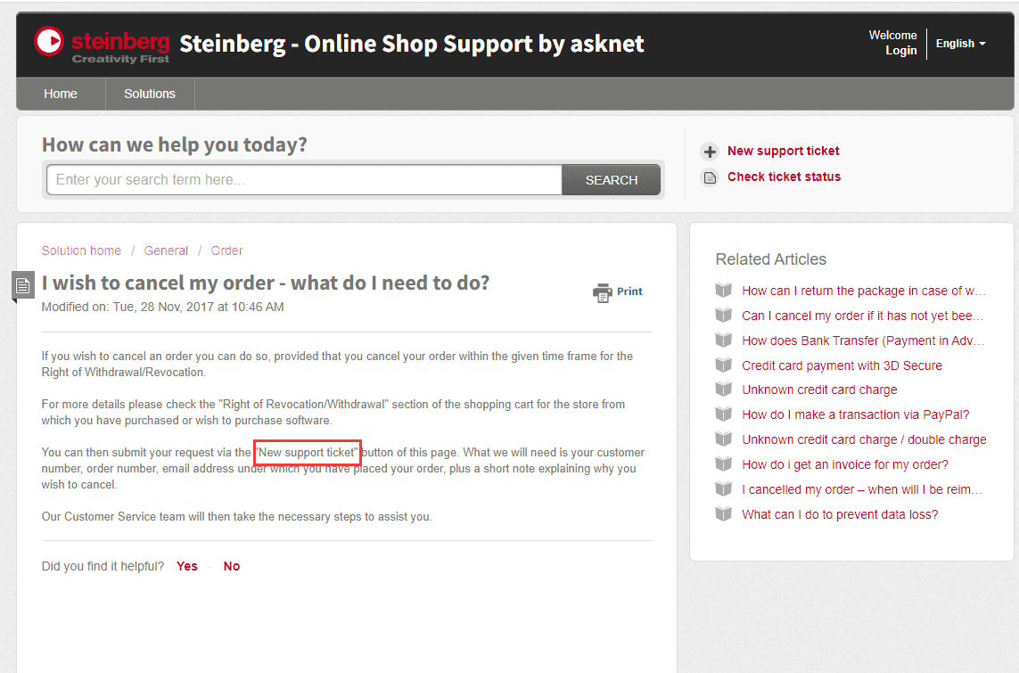Open Credit card payment with 3D Secure article
1019x673 pixels.
click(842, 365)
